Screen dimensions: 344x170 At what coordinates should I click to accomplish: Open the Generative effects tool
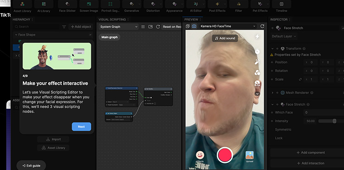132,7
